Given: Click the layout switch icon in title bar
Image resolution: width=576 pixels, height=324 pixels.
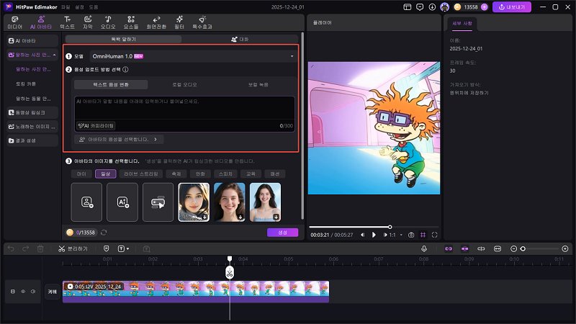Looking at the screenshot, I should click(x=407, y=7).
